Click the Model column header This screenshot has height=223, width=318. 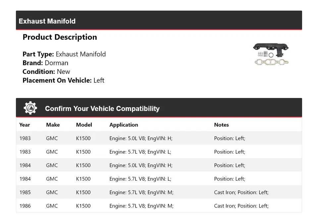coord(84,125)
